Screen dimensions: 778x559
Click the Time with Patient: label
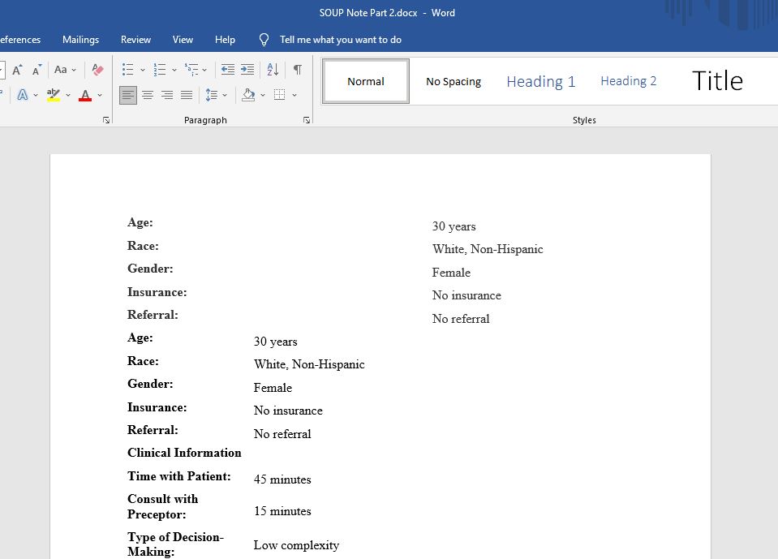click(x=179, y=476)
